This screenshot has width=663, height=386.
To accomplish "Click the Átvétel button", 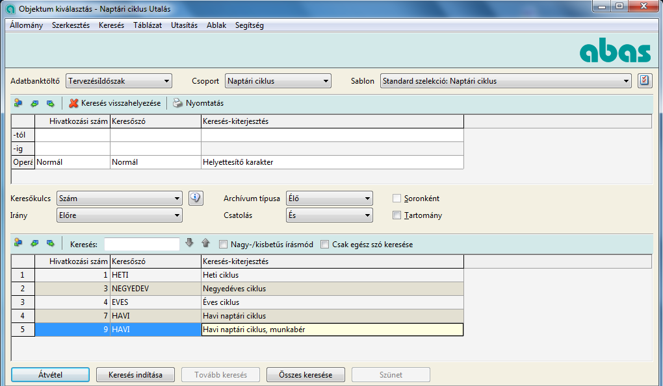I will pyautogui.click(x=50, y=374).
